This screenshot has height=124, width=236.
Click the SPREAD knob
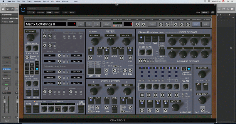tap(175, 107)
